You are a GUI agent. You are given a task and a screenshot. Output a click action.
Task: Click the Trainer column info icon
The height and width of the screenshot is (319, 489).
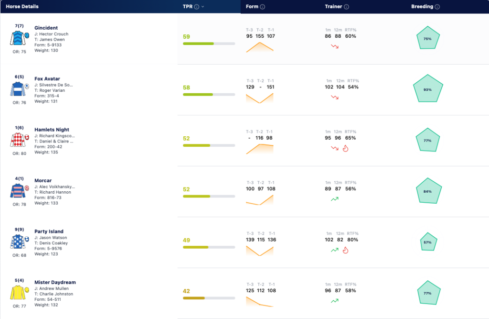coord(347,7)
